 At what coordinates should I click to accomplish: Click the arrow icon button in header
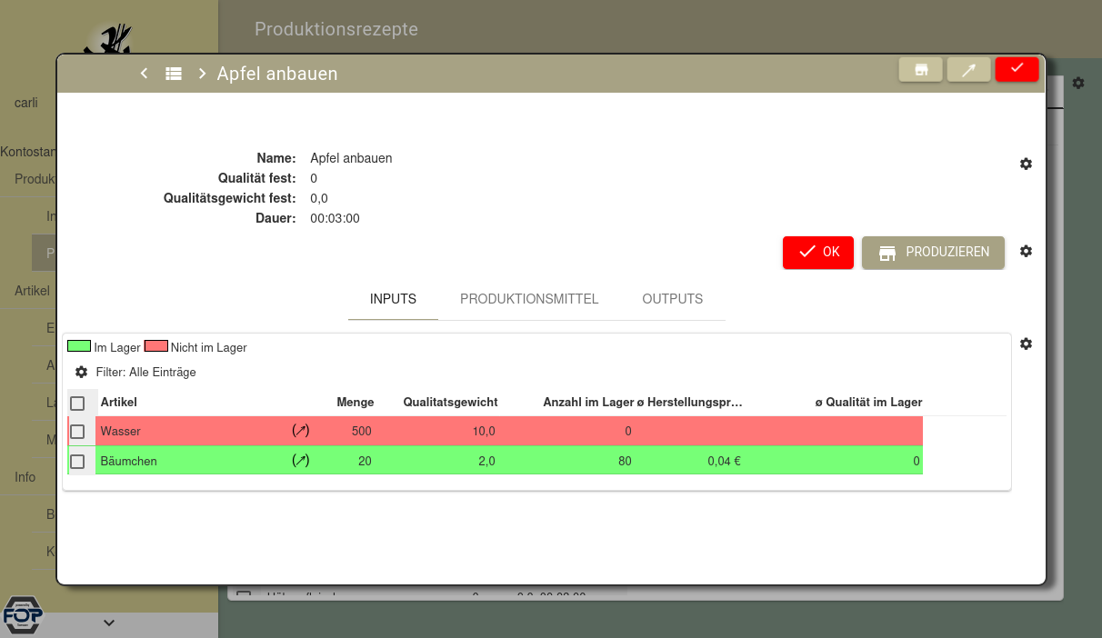[x=968, y=70]
